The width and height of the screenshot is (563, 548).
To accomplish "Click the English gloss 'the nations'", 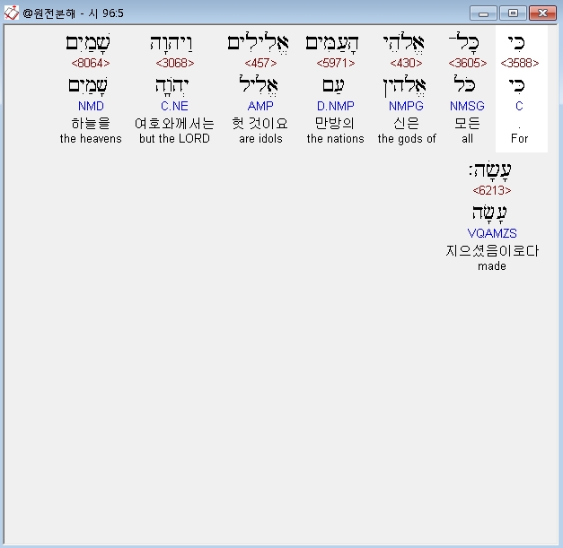I will 335,139.
